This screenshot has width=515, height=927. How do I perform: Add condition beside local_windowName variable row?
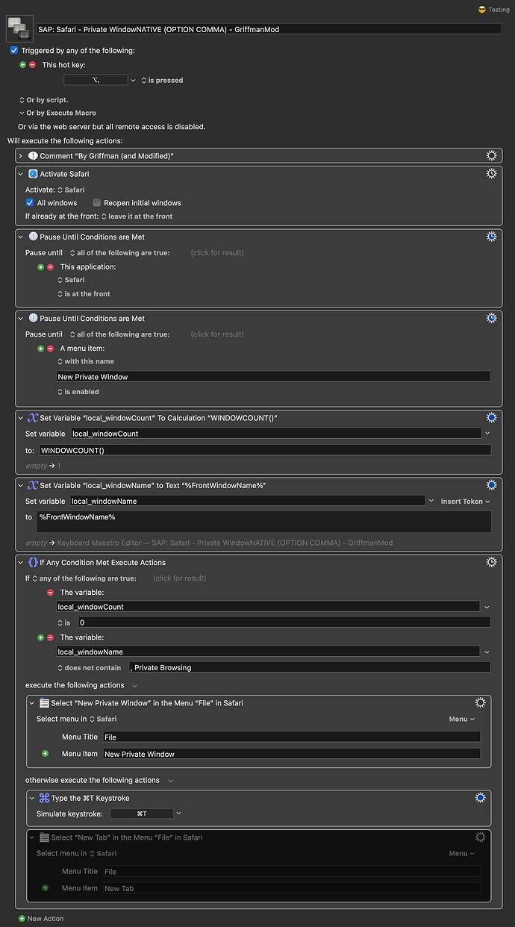41,638
